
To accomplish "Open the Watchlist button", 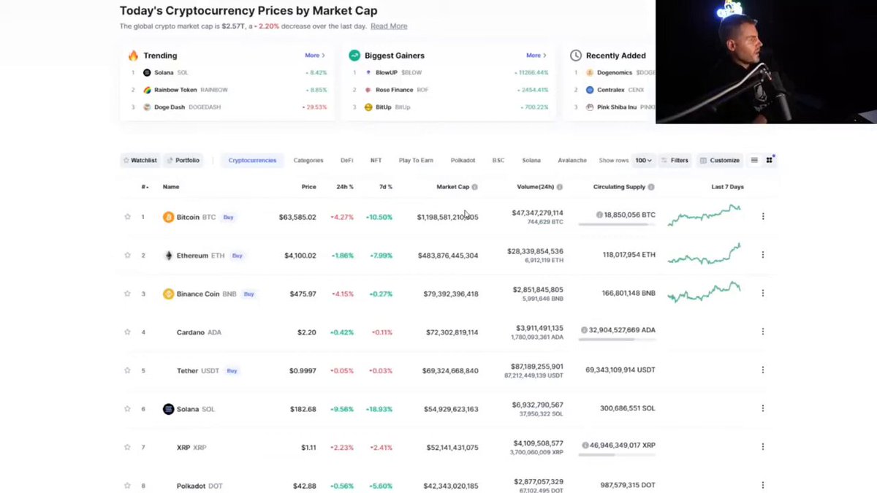I will [140, 160].
